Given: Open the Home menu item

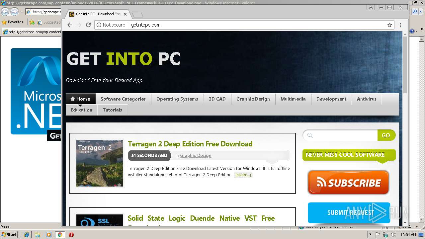Looking at the screenshot, I should tap(80, 99).
